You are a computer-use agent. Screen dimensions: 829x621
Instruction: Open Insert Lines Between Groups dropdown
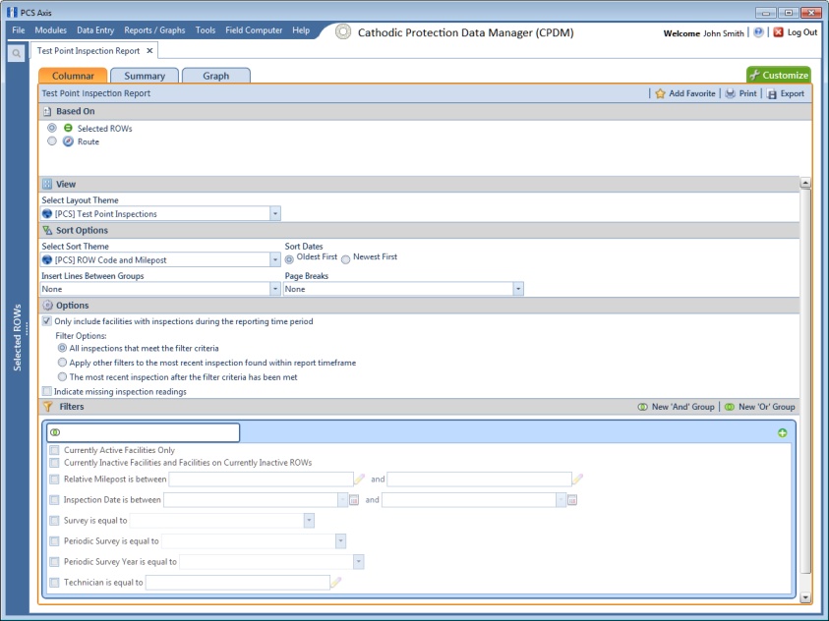tap(275, 289)
